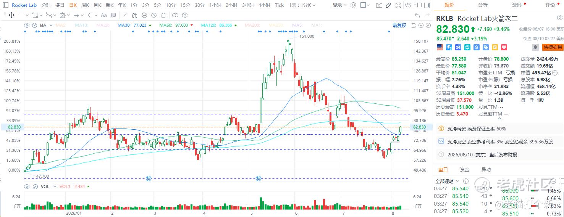
Task: Open MA indicator settings gear
Action: [x=27, y=25]
